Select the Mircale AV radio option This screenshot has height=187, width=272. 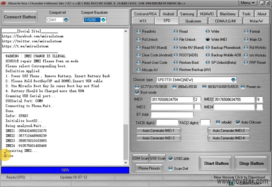click(139, 70)
